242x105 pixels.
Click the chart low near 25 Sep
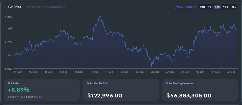click(x=152, y=66)
